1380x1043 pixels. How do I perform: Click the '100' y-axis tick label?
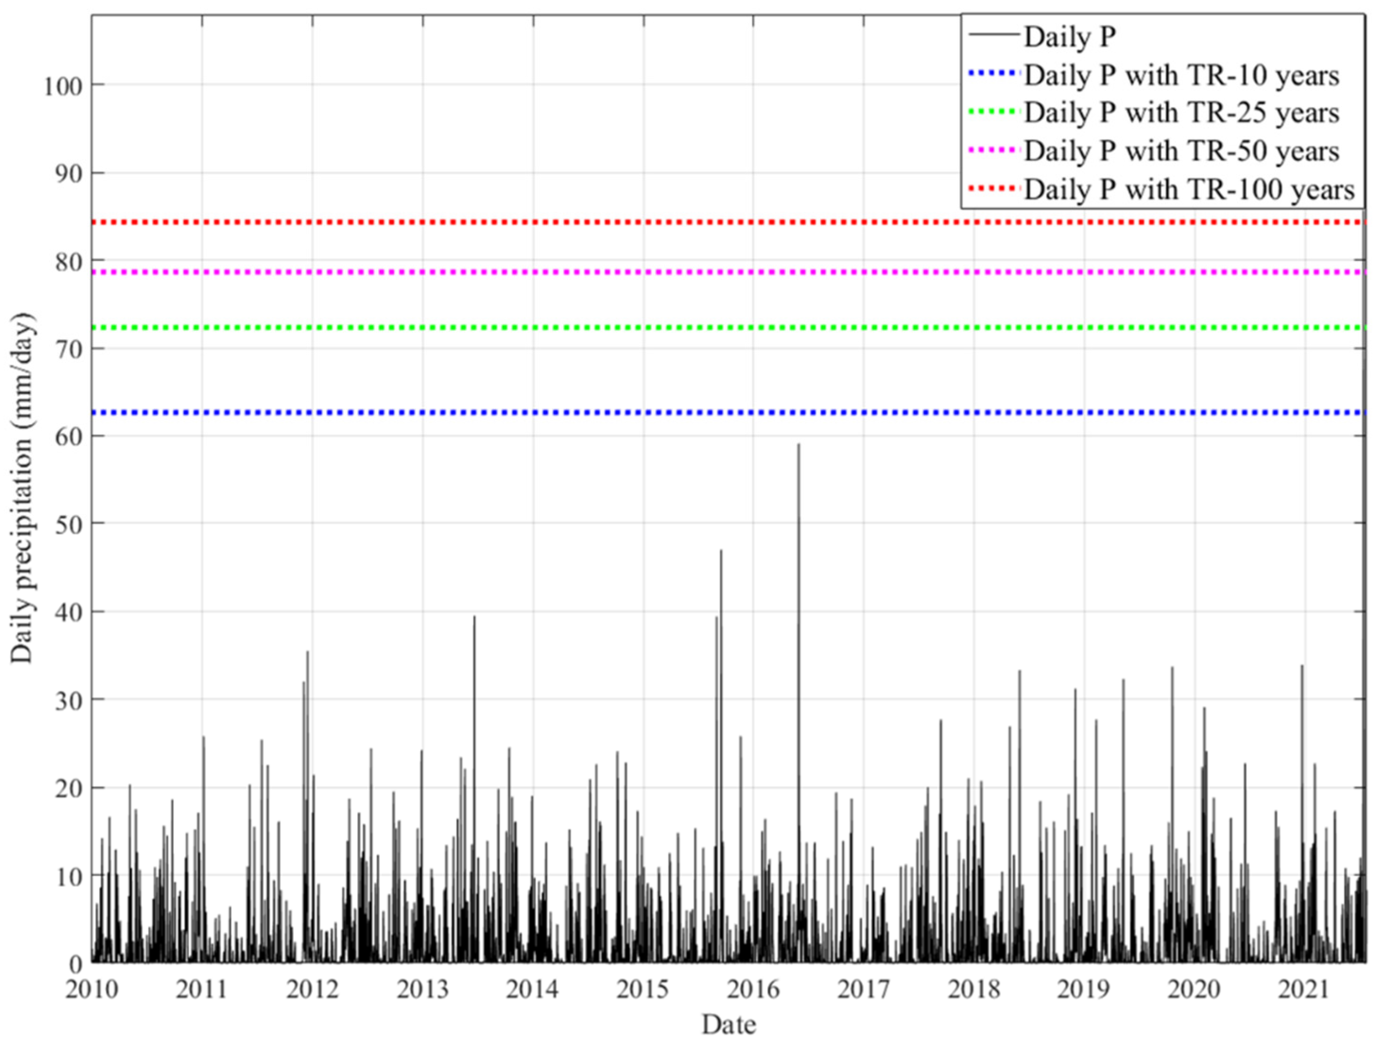point(63,85)
